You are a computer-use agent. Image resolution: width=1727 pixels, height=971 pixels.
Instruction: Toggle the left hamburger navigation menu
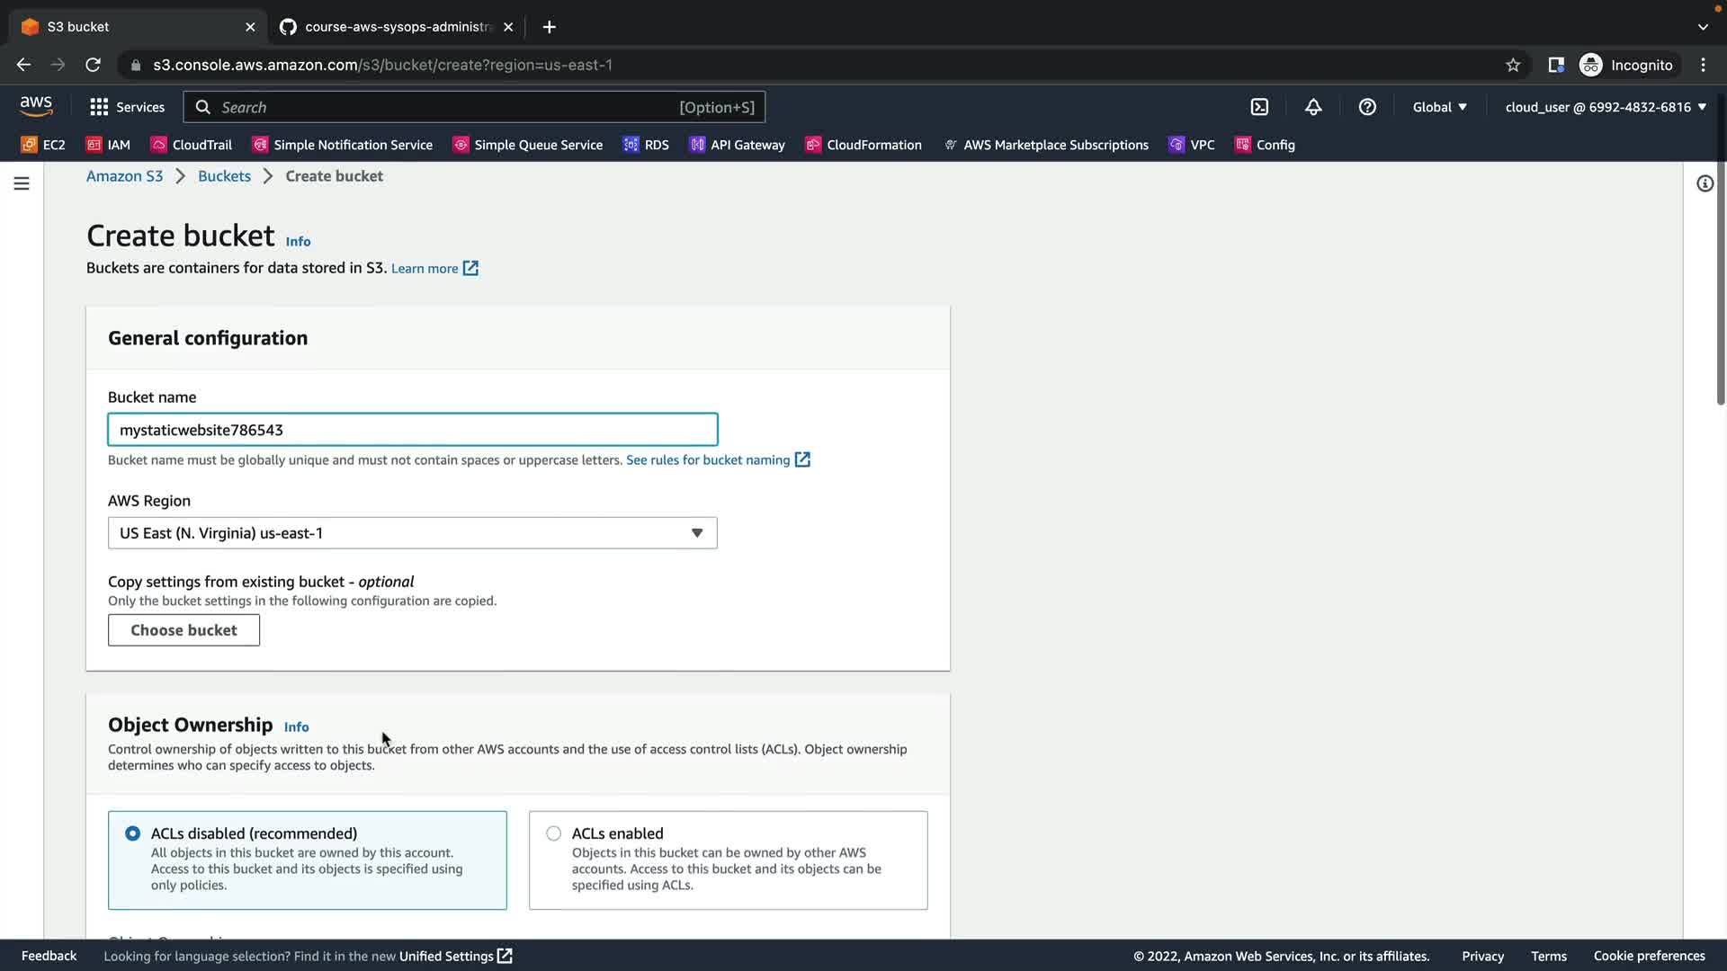pos(22,183)
